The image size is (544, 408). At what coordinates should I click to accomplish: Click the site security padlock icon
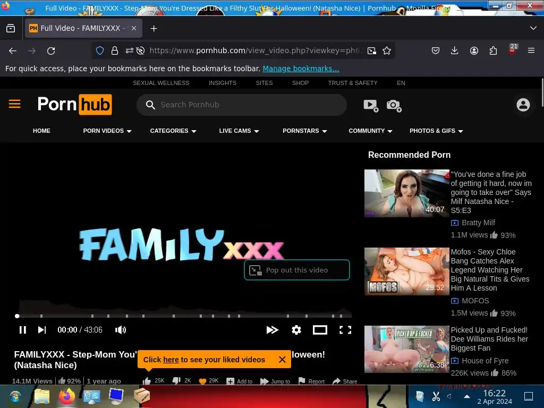point(115,50)
